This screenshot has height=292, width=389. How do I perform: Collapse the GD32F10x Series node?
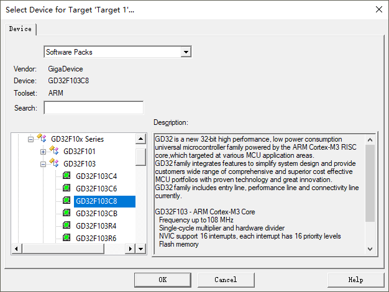[30, 139]
